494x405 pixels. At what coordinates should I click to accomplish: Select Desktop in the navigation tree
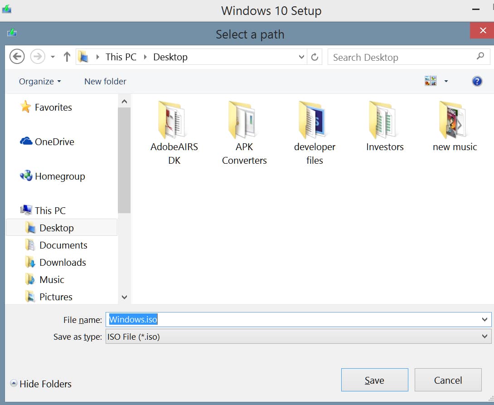(62, 228)
